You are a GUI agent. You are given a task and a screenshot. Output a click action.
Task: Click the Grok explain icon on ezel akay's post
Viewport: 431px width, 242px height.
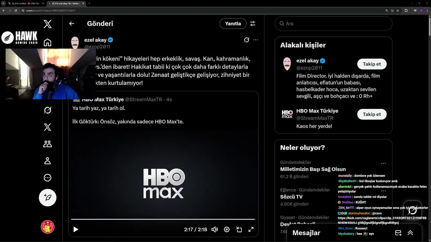(x=246, y=40)
